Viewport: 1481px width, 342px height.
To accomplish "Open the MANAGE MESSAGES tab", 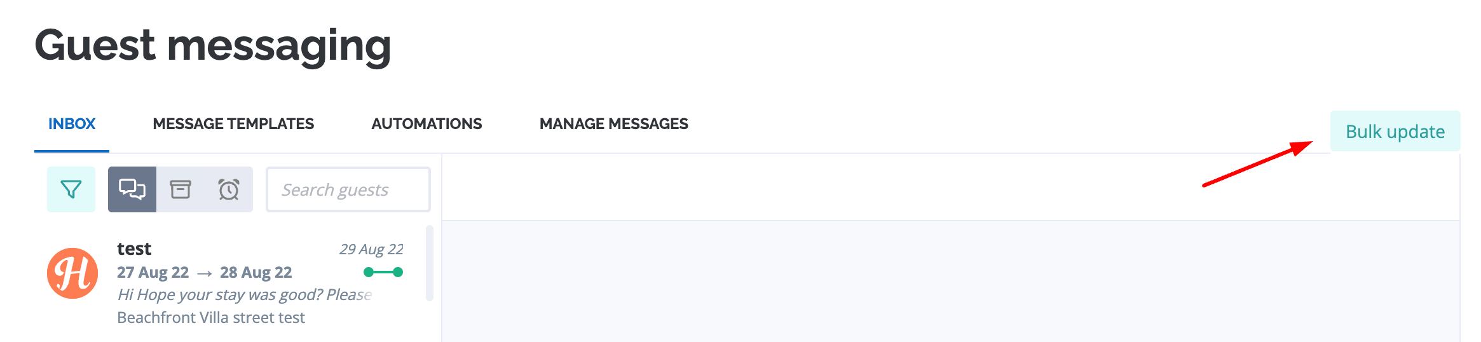I will [x=614, y=124].
